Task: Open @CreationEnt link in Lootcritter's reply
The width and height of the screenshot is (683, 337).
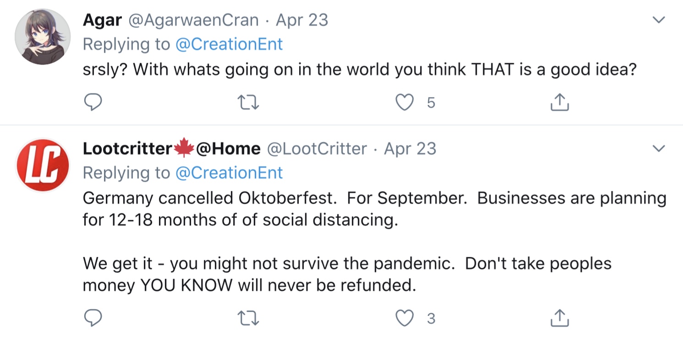Action: point(229,173)
